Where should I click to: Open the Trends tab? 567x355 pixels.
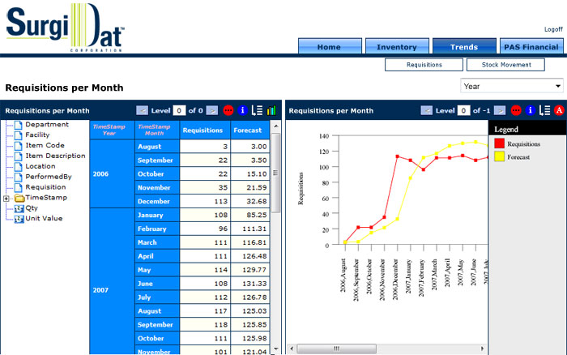(464, 47)
